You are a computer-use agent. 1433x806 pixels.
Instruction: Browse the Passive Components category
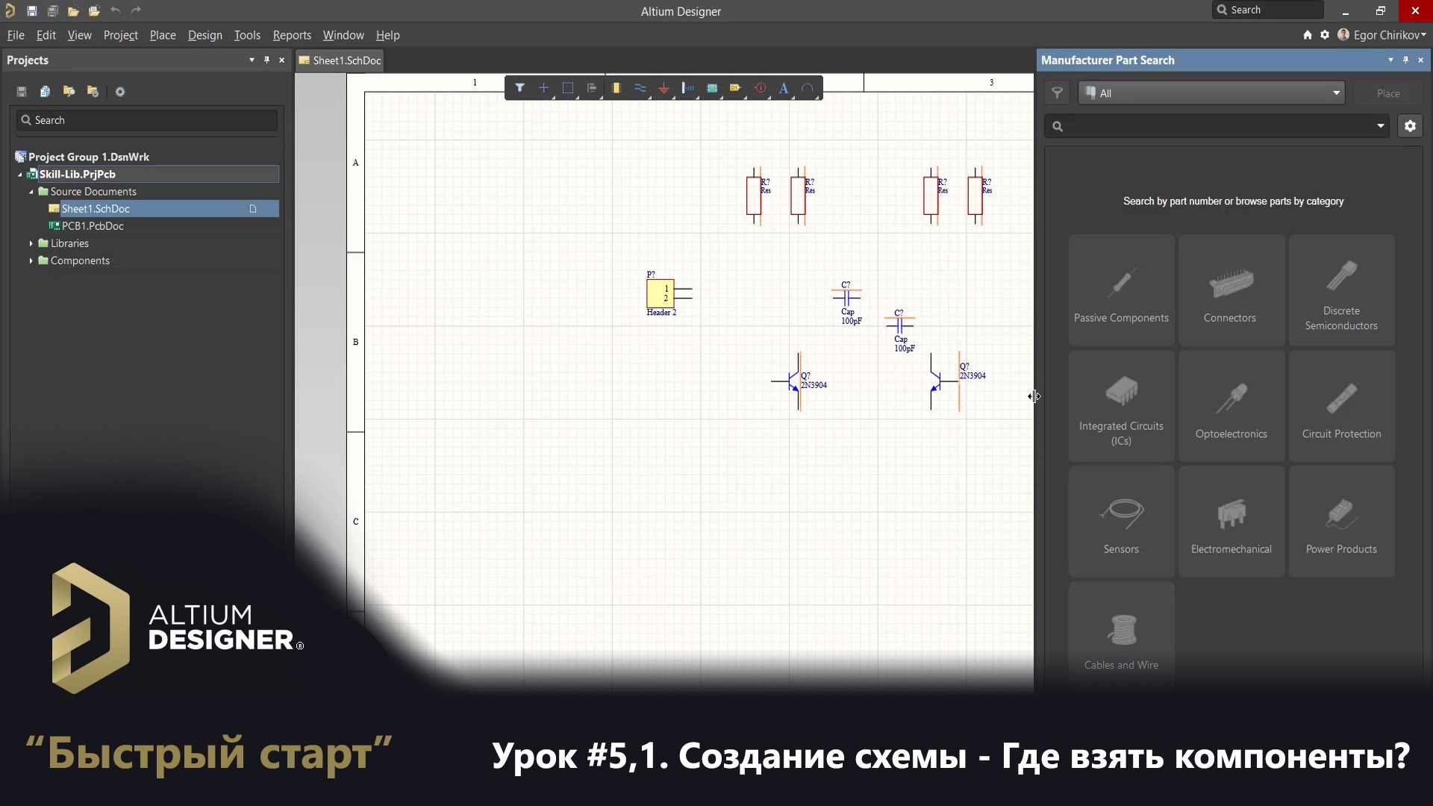coord(1121,290)
